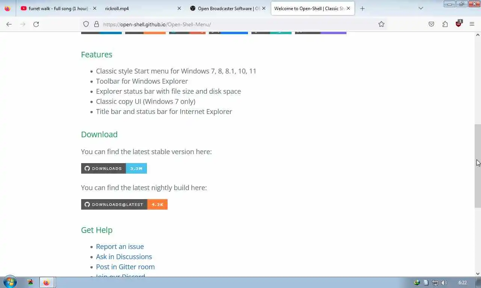This screenshot has height=288, width=481.
Task: Click the Download heading
Action: pyautogui.click(x=99, y=134)
